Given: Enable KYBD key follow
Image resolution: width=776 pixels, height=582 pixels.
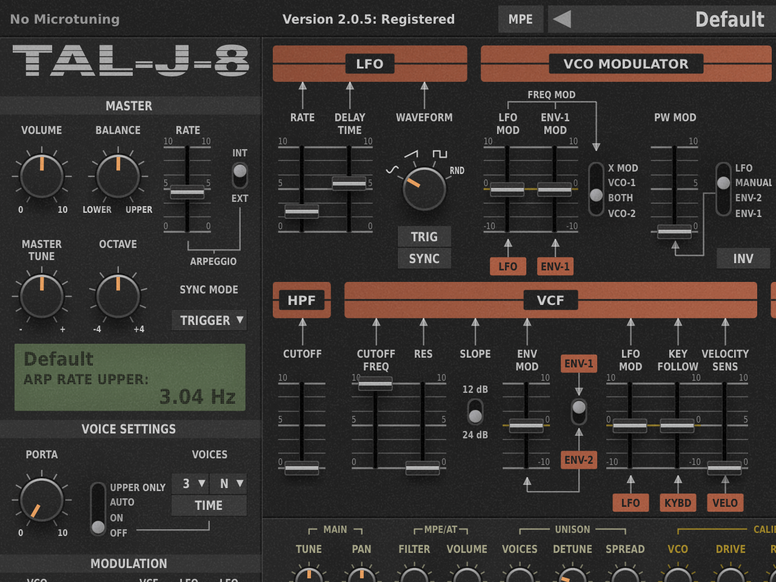Looking at the screenshot, I should 678,503.
